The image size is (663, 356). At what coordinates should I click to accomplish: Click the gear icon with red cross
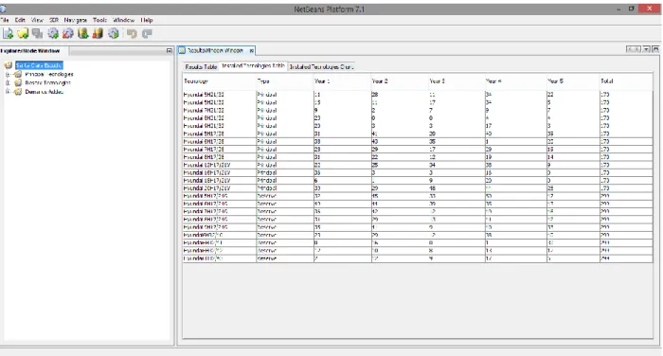[68, 33]
